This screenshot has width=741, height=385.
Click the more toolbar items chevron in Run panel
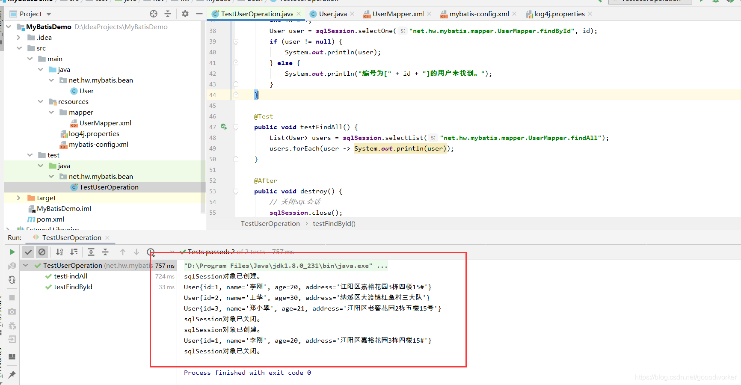coord(172,252)
